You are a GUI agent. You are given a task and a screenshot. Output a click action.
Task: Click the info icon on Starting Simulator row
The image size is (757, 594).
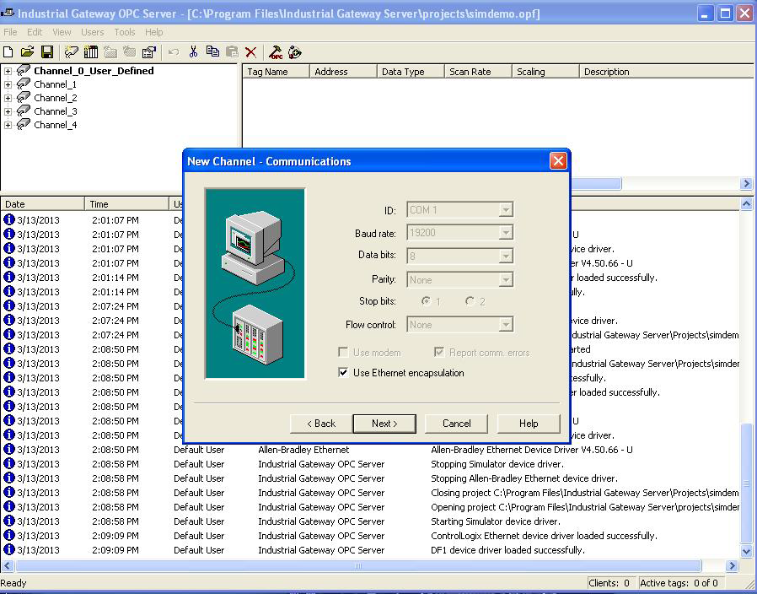pyautogui.click(x=8, y=521)
